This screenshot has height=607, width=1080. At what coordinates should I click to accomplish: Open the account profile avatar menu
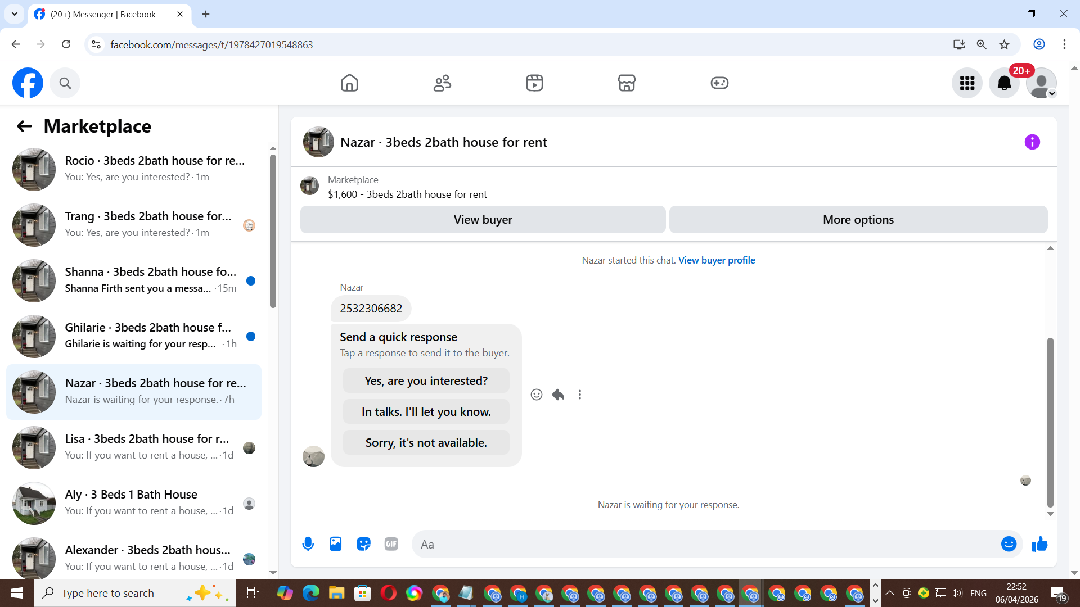[x=1041, y=83]
